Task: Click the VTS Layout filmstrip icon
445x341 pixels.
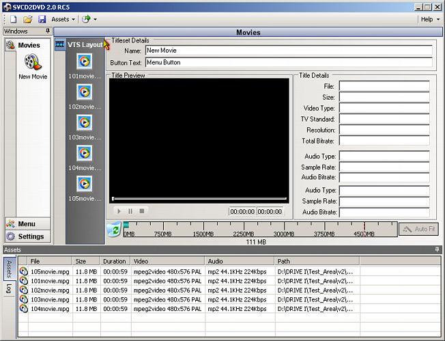Action: tap(60, 44)
